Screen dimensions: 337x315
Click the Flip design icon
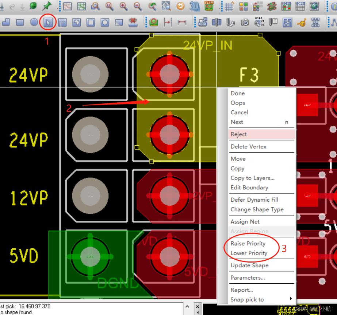tap(209, 6)
